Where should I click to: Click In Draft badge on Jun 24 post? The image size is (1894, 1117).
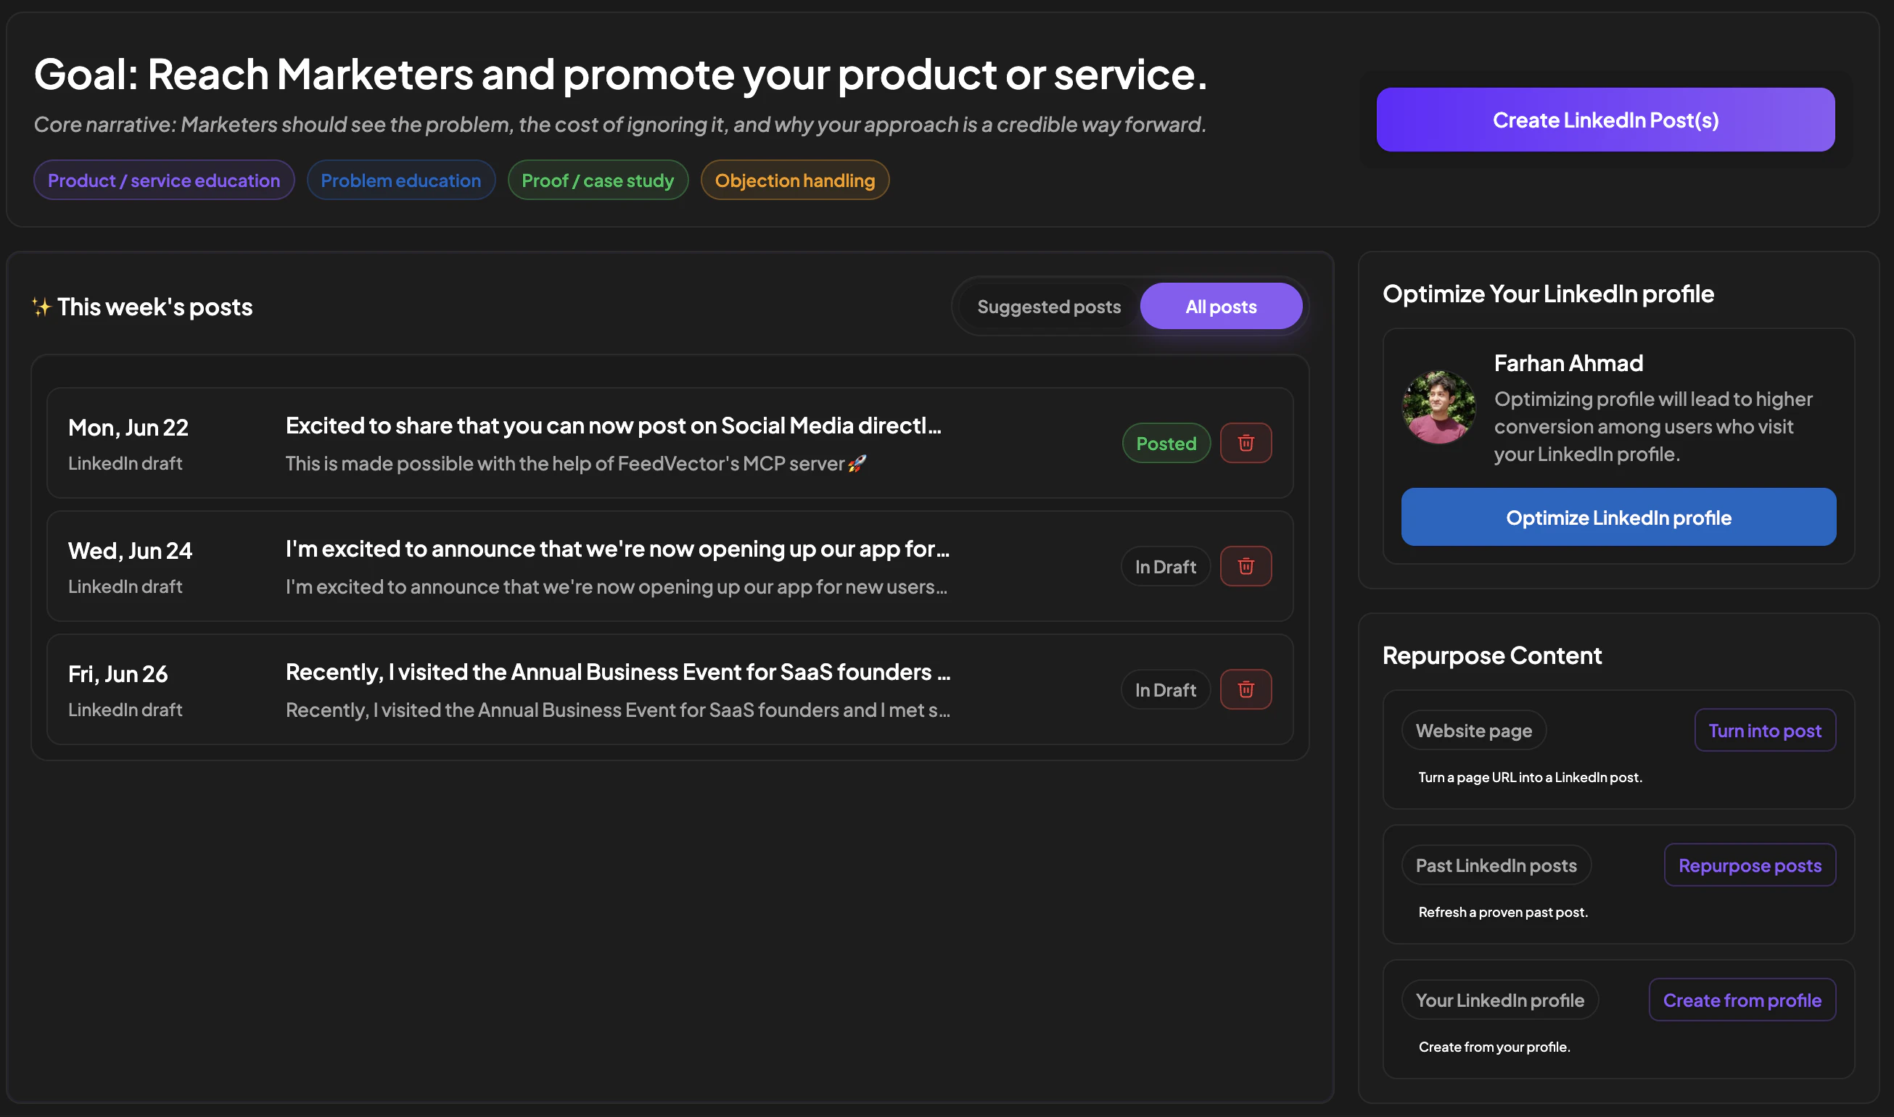point(1165,566)
